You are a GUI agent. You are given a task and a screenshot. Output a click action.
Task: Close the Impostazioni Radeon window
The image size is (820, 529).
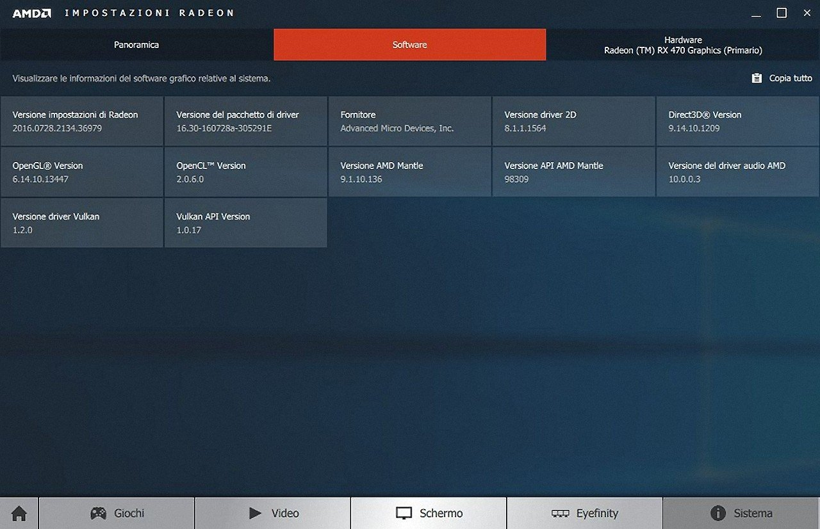(807, 13)
